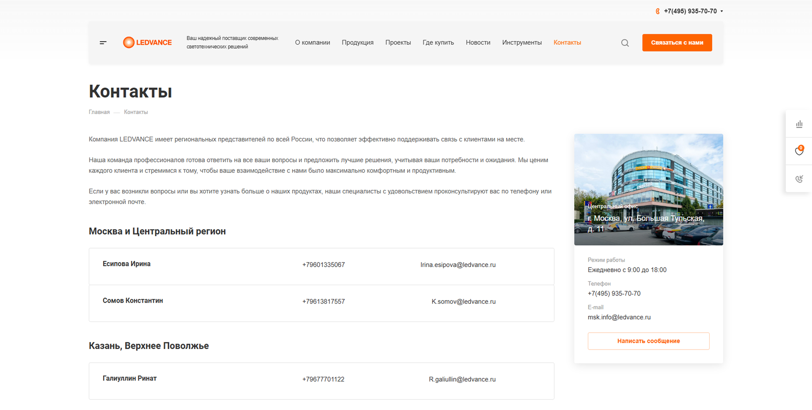Open the 'Новости' menu item

pos(478,43)
